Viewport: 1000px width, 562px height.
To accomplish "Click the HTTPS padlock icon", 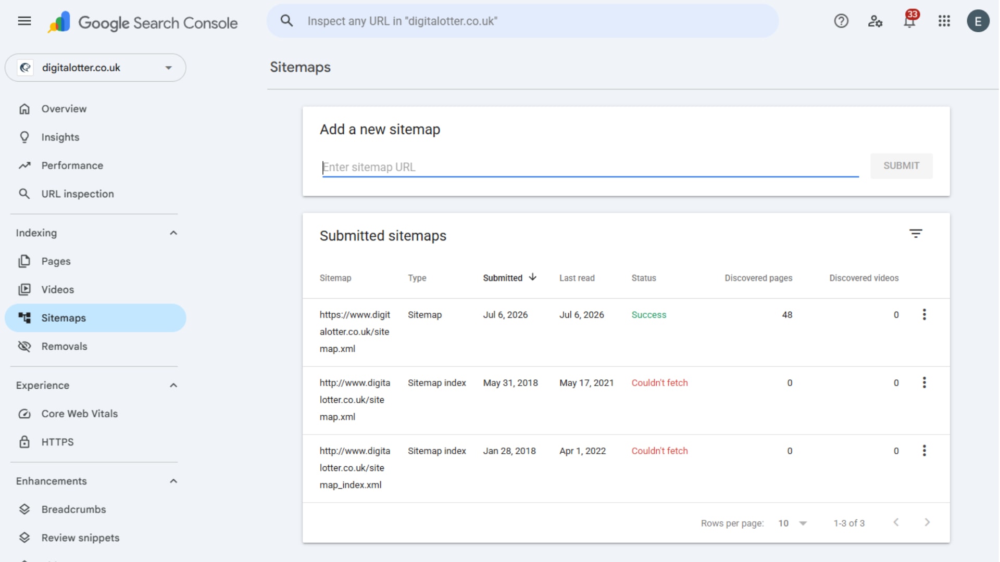I will [24, 442].
